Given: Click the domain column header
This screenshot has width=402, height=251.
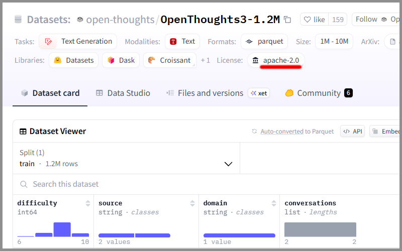Looking at the screenshot, I should coord(215,203).
